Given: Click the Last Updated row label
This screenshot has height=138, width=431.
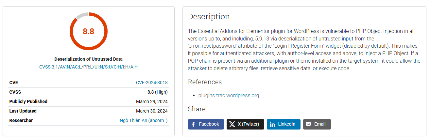Looking at the screenshot, I should 23,111.
